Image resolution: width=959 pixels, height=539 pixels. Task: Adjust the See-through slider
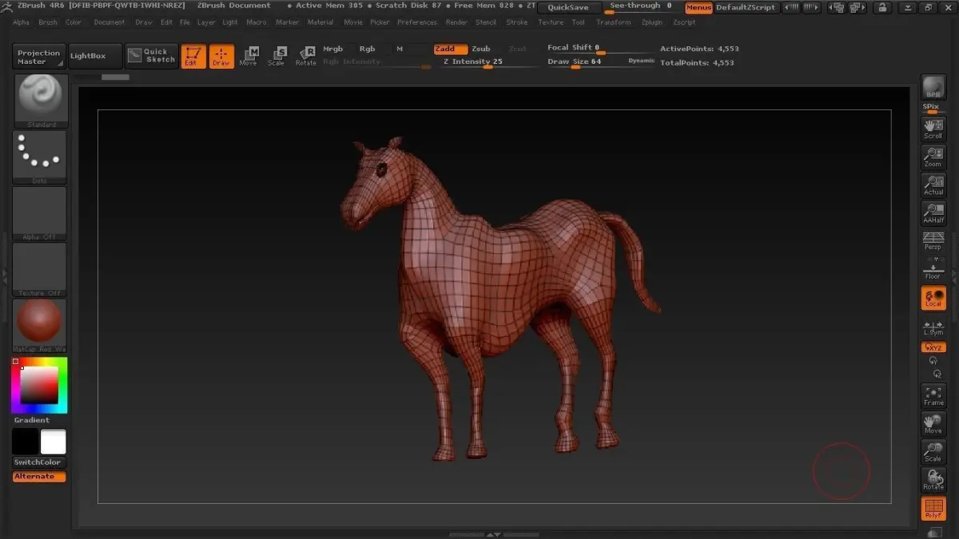coord(641,7)
